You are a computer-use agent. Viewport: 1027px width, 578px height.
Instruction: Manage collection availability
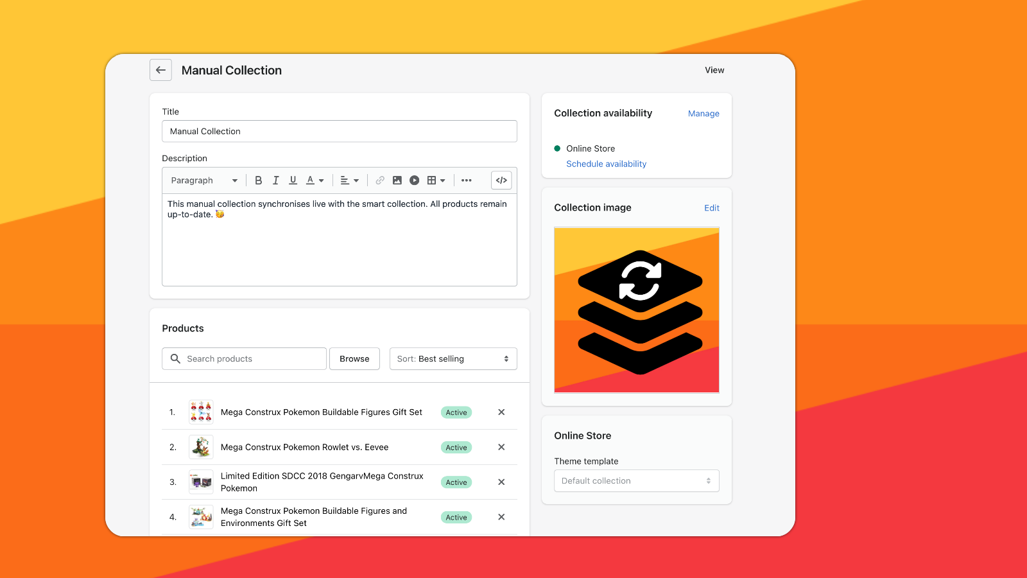703,114
